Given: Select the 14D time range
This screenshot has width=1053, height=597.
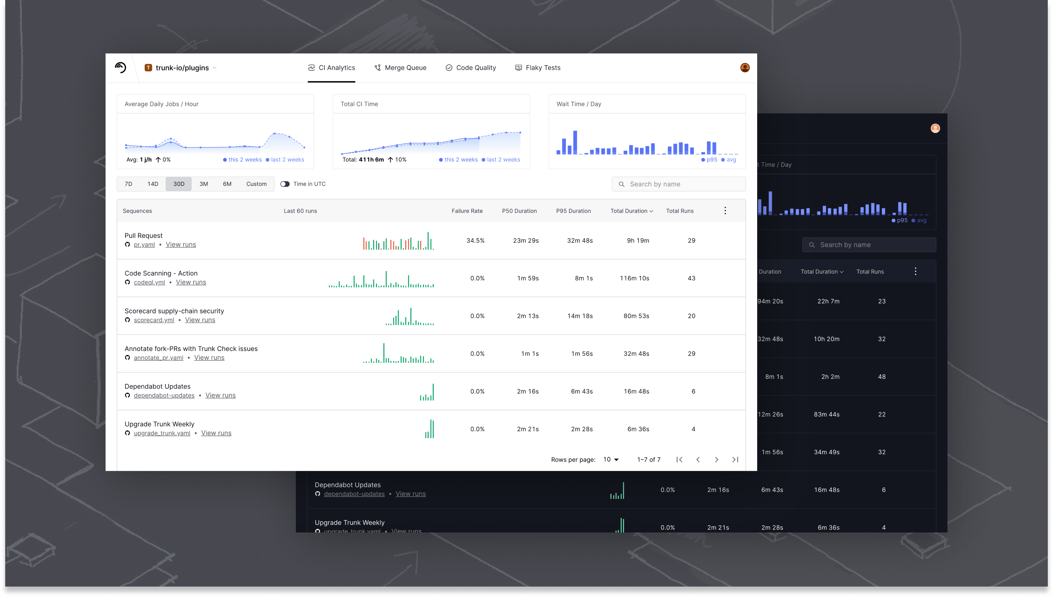Looking at the screenshot, I should (153, 184).
